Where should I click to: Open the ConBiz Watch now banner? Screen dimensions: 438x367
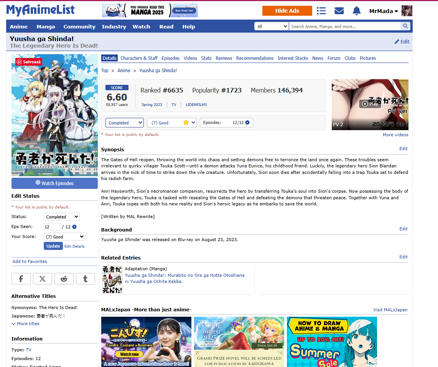(146, 342)
